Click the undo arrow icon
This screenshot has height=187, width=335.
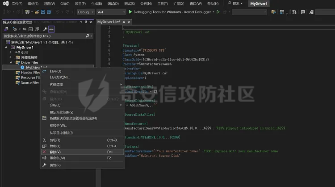57,12
